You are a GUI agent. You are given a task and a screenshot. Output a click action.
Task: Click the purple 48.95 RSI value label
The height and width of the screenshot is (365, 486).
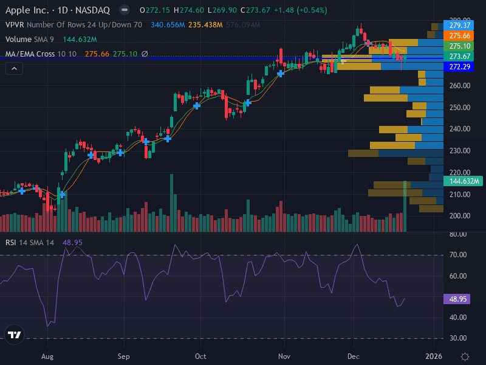coord(457,299)
